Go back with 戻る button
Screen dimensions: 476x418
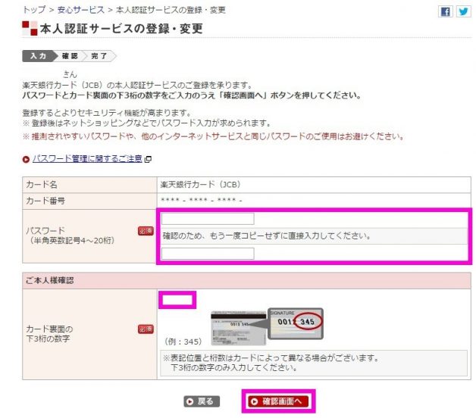202,401
